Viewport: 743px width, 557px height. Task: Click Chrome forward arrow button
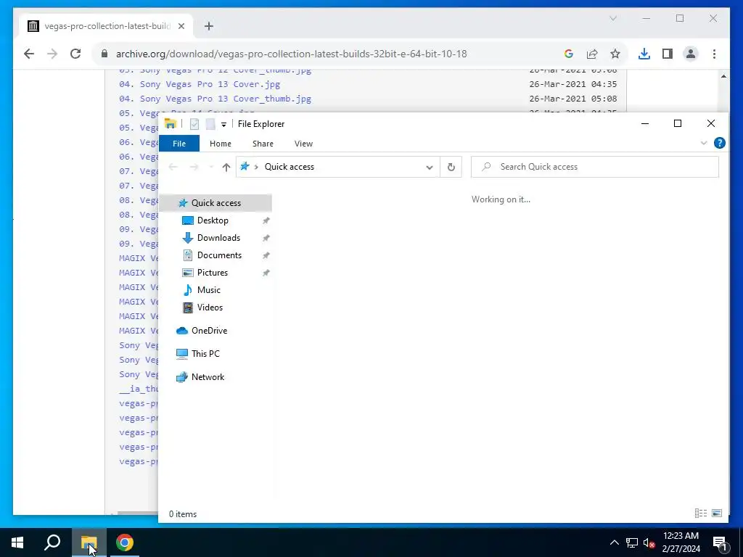(52, 54)
